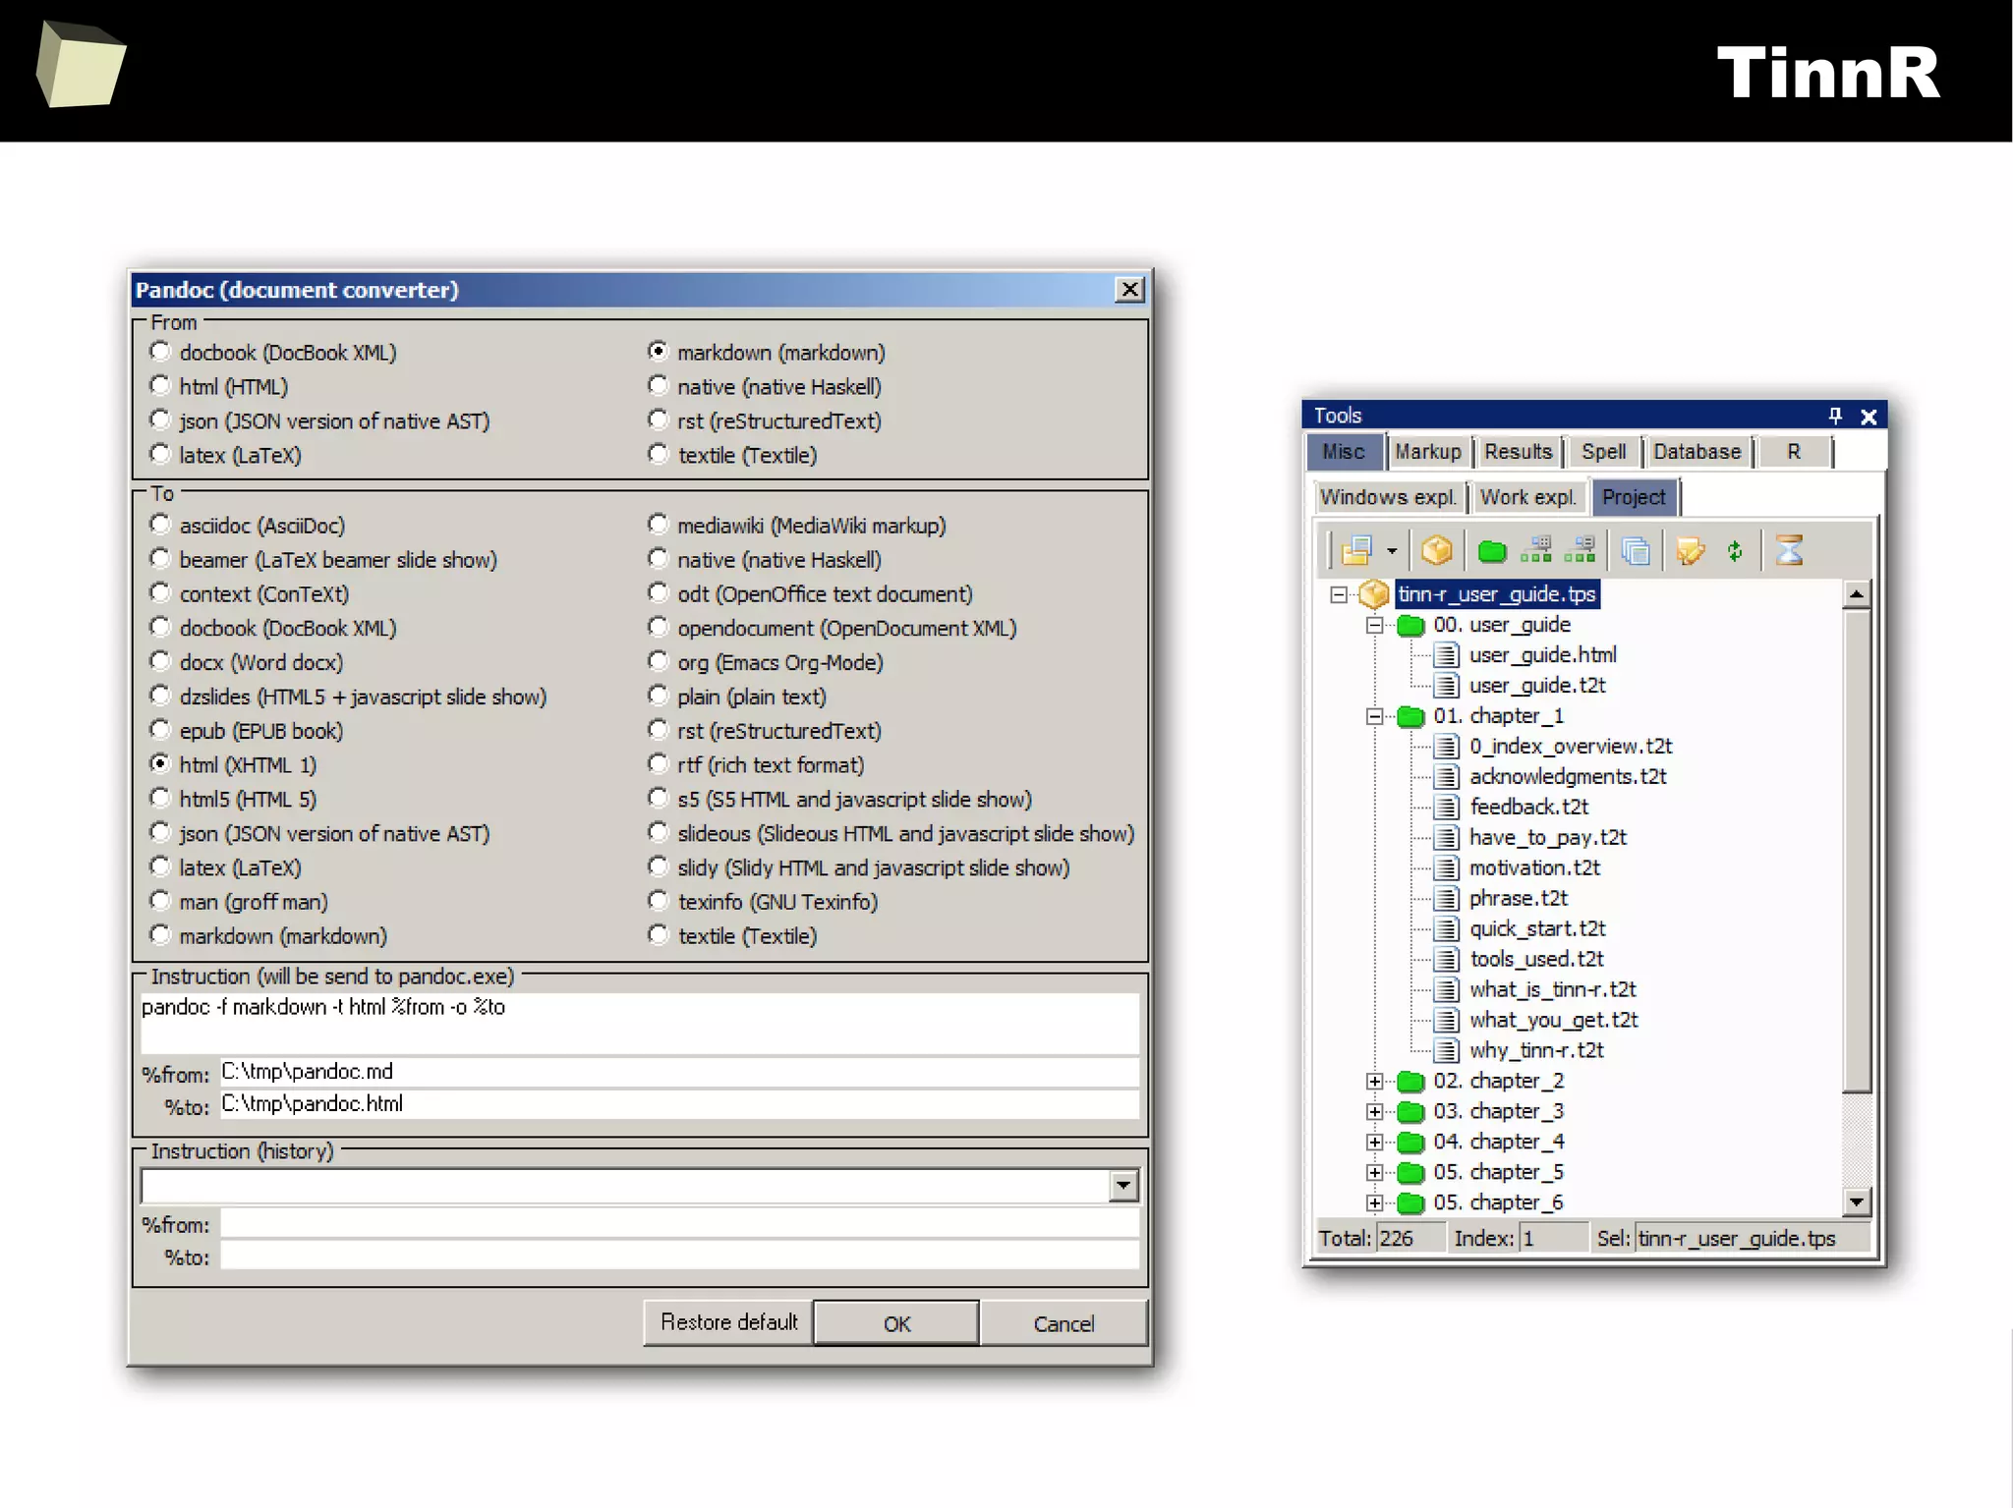Click the green folder group toolbar icon
2013x1508 pixels.
1492,551
